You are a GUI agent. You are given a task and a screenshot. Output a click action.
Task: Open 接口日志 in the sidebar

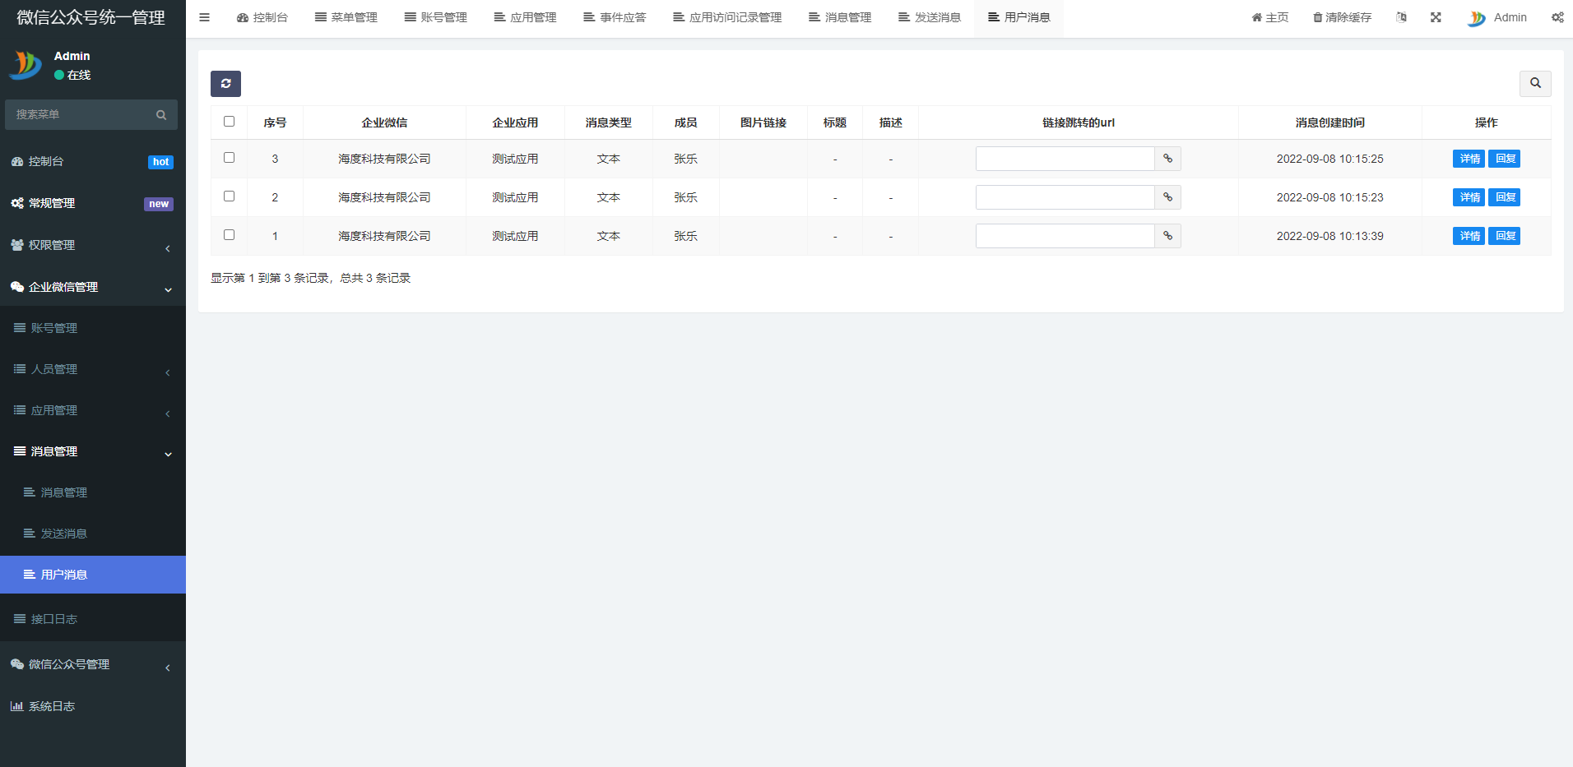54,619
